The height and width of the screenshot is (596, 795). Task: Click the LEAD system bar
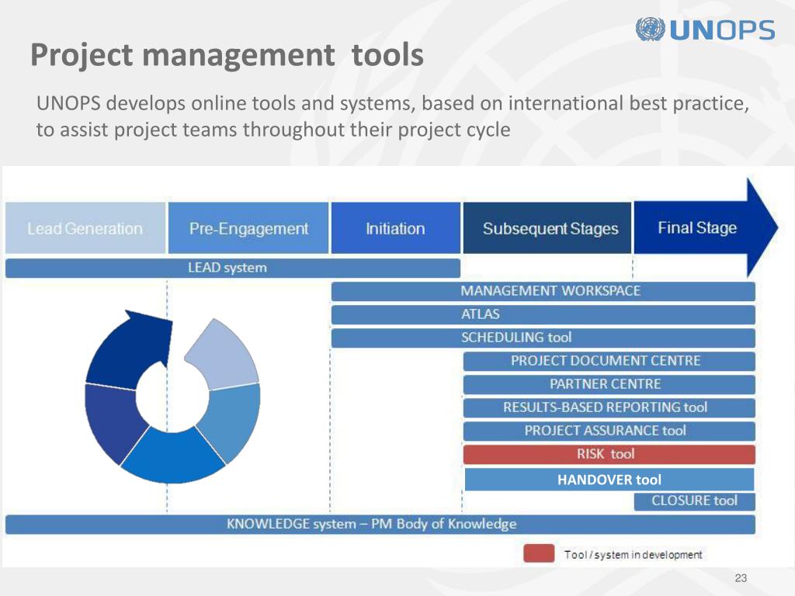click(233, 268)
